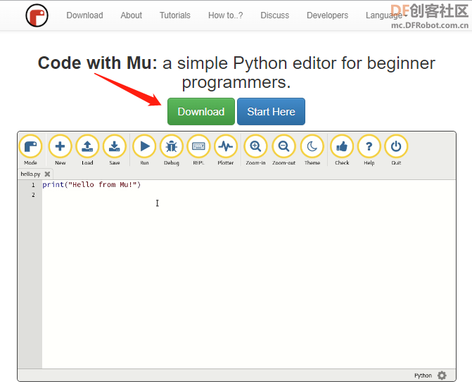Click the settings gear in status bar
Image resolution: width=472 pixels, height=391 pixels.
click(442, 376)
